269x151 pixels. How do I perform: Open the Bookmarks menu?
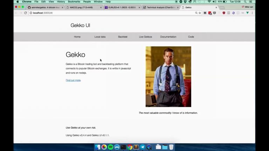click(x=74, y=2)
